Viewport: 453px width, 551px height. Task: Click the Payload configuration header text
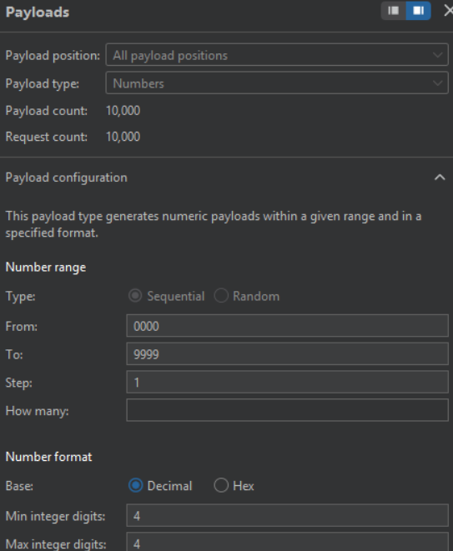(67, 178)
